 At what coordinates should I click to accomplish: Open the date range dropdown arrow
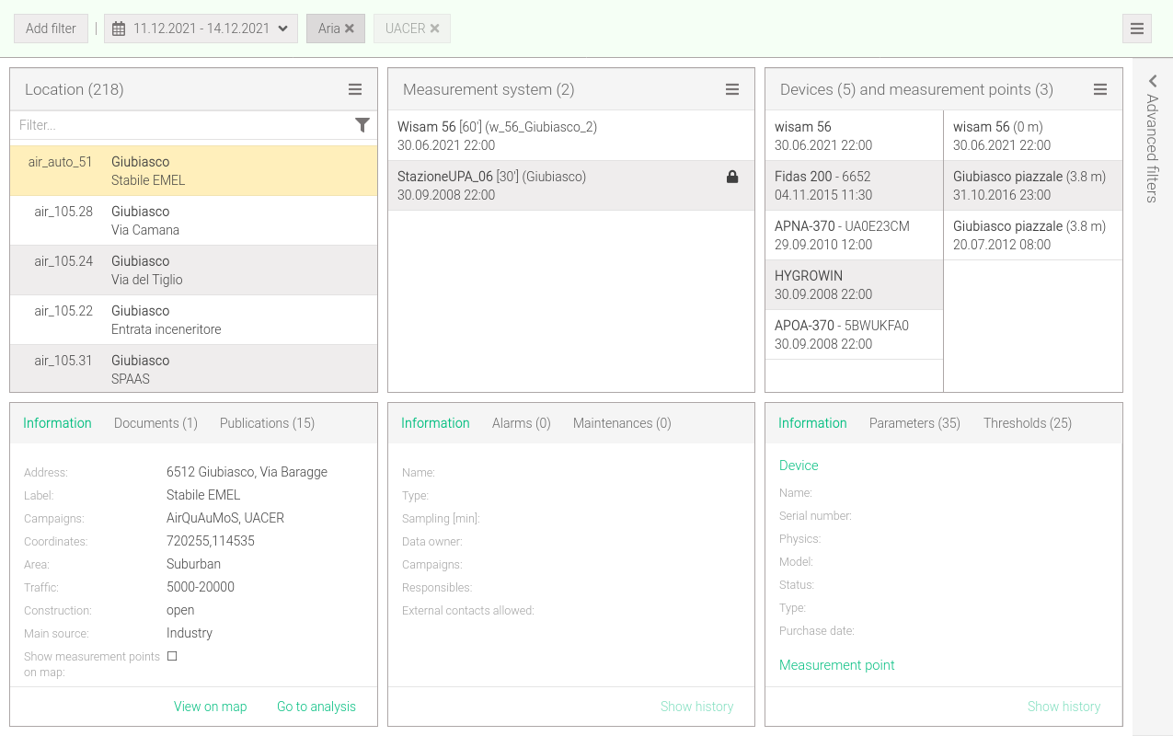pyautogui.click(x=282, y=29)
